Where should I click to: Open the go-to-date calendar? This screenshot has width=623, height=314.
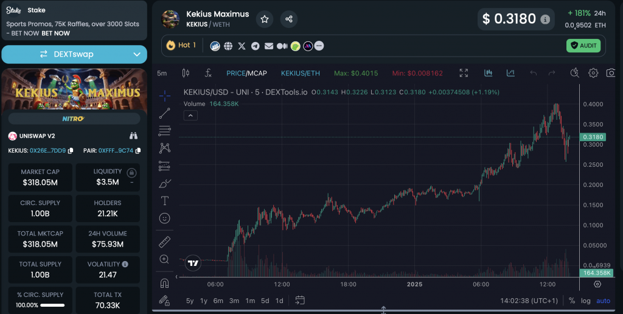tap(299, 301)
